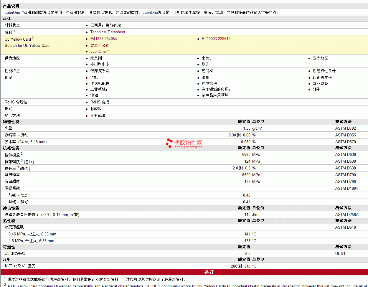Click the 拉伸模量 row label
The width and height of the screenshot is (368, 287).
[14, 154]
